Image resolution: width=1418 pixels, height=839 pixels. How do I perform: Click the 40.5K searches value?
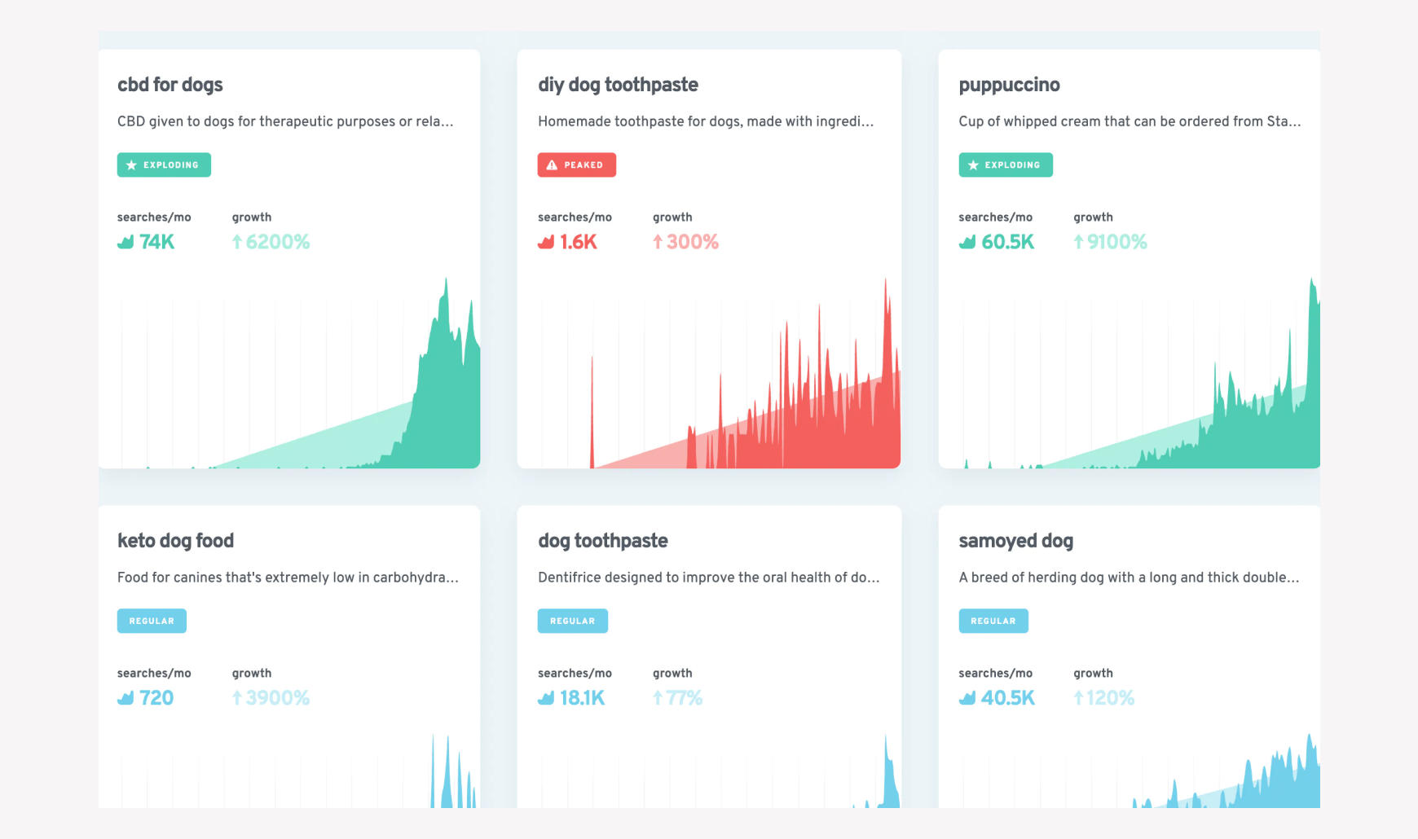point(1008,698)
